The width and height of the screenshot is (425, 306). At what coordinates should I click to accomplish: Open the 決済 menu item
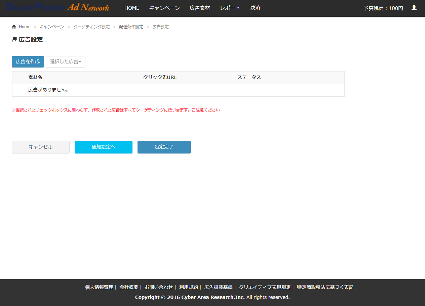pyautogui.click(x=255, y=8)
